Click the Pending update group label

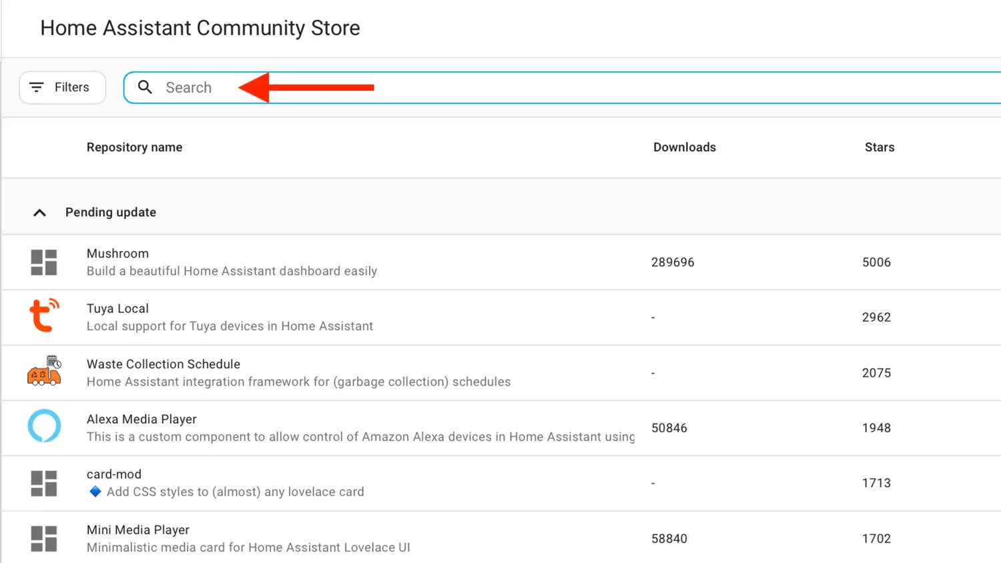(x=111, y=212)
